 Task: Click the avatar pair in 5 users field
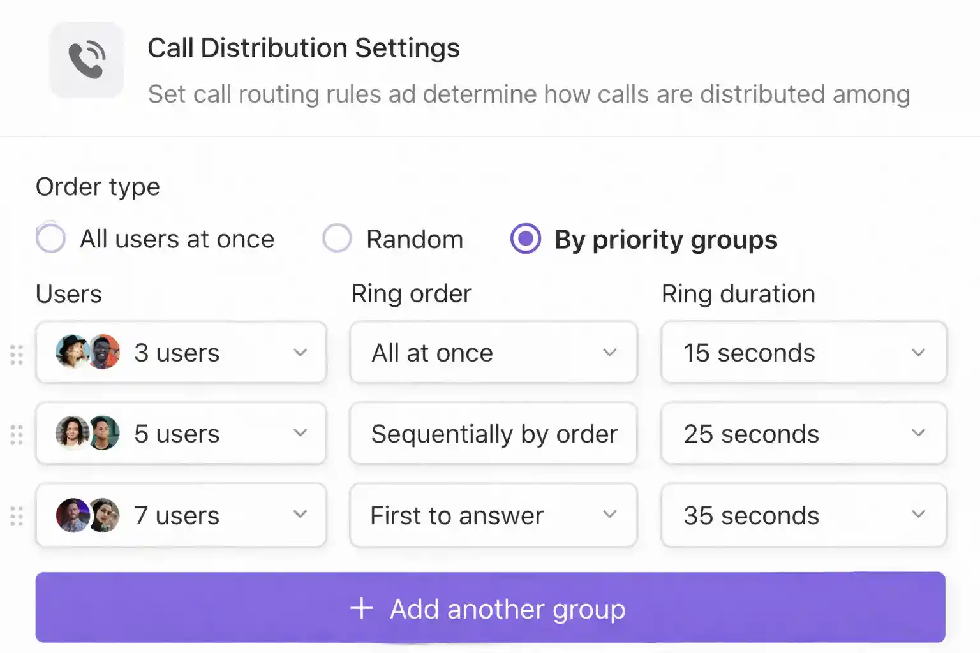[88, 433]
